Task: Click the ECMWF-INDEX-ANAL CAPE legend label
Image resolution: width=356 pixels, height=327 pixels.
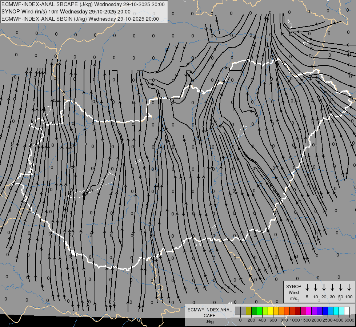Action: (209, 312)
